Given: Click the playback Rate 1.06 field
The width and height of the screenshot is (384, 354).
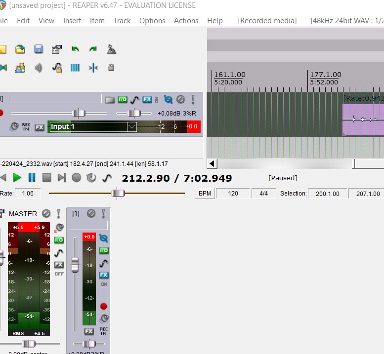Looking at the screenshot, I should pos(28,193).
